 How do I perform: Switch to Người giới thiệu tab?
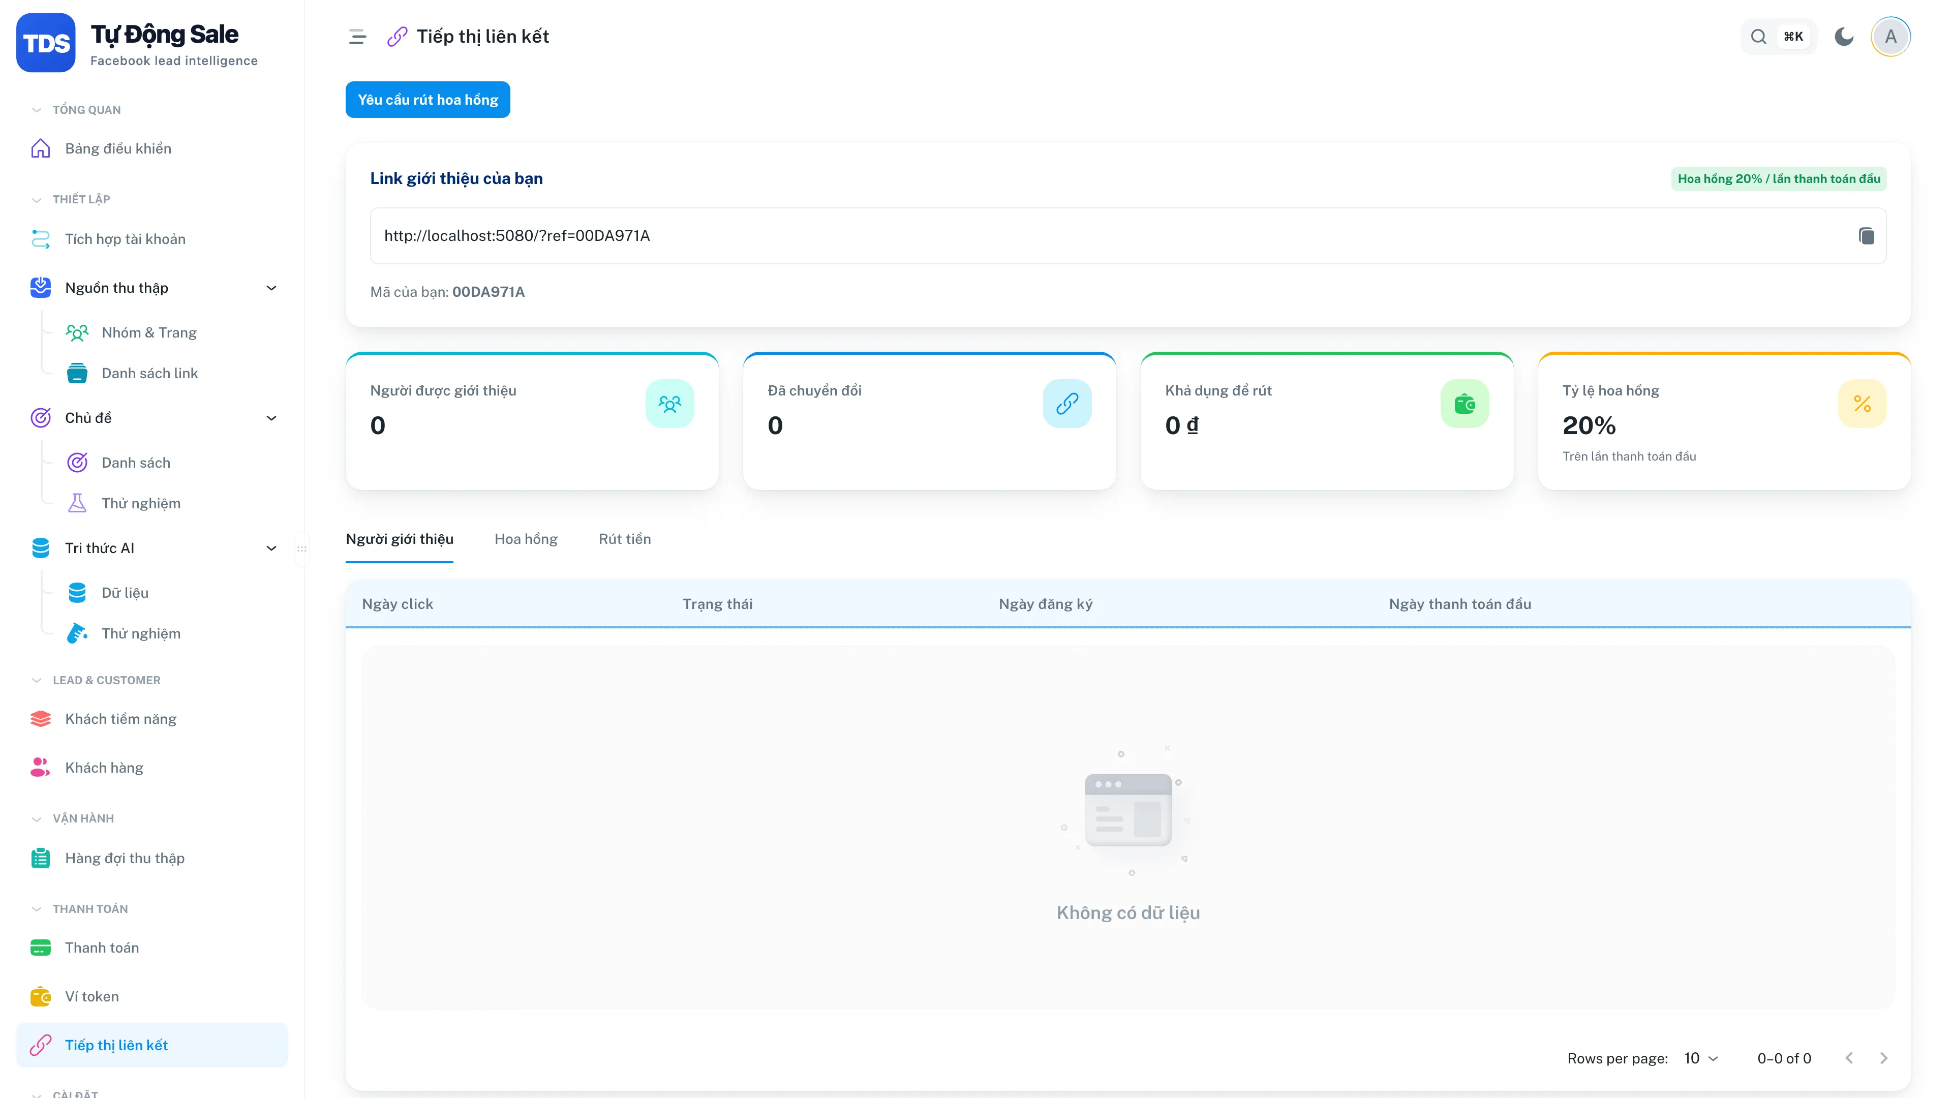[x=400, y=539]
